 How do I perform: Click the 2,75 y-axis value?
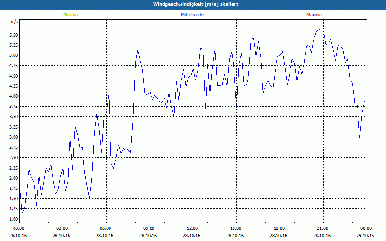pos(14,147)
